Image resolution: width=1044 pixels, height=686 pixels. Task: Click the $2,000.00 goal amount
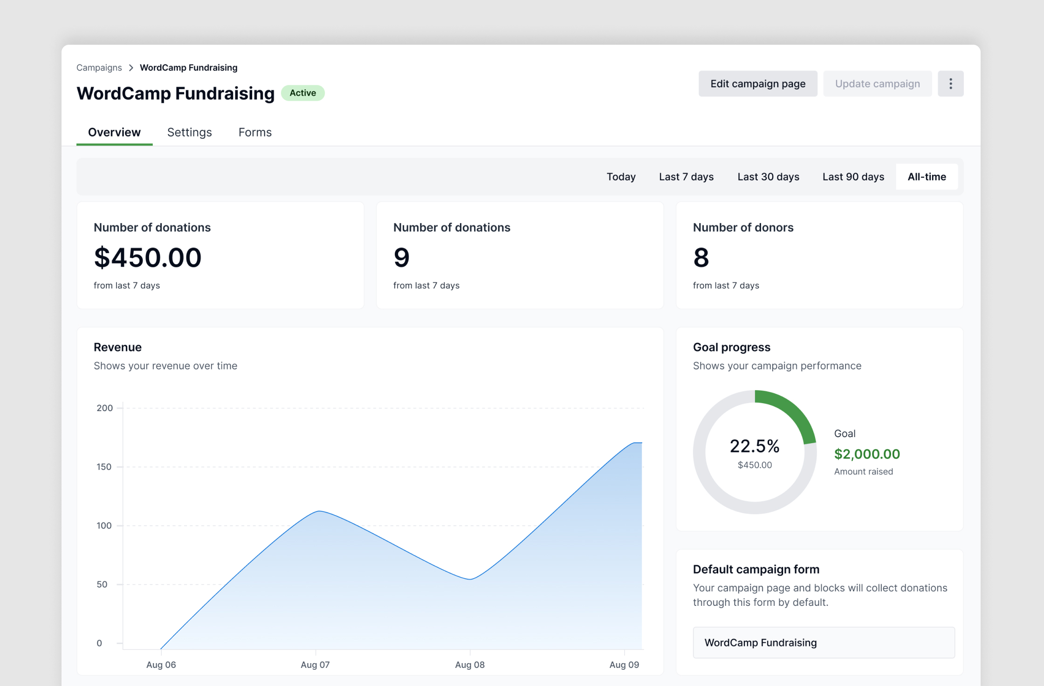coord(866,454)
